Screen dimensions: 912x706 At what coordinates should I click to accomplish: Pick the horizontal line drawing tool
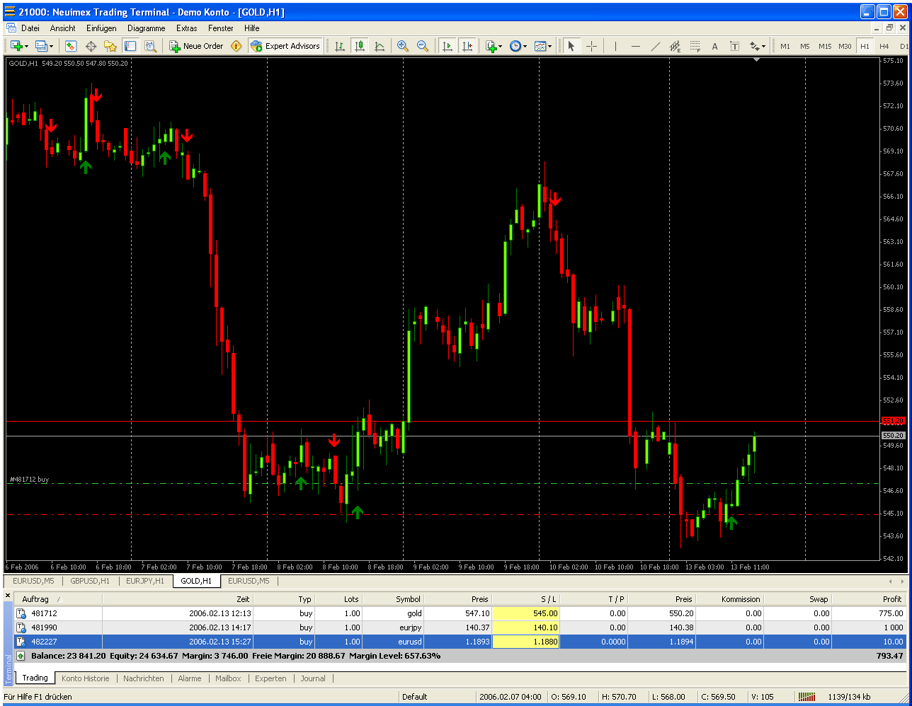tap(635, 46)
